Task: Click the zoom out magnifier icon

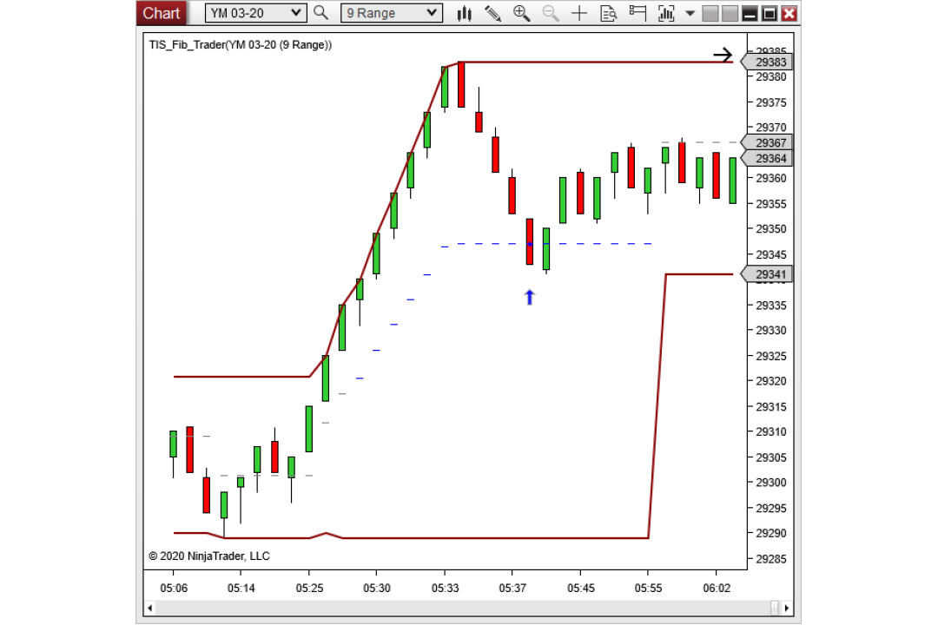Action: 551,13
